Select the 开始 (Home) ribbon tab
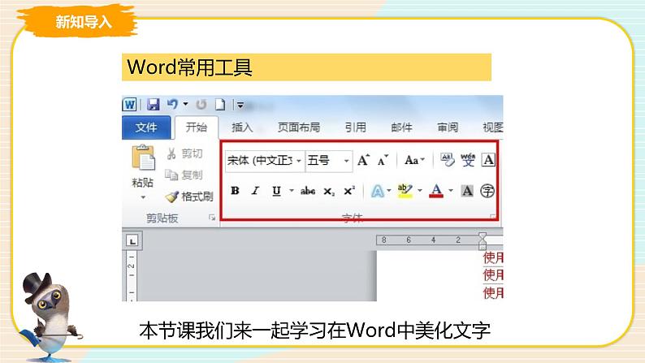The image size is (645, 363). point(197,127)
